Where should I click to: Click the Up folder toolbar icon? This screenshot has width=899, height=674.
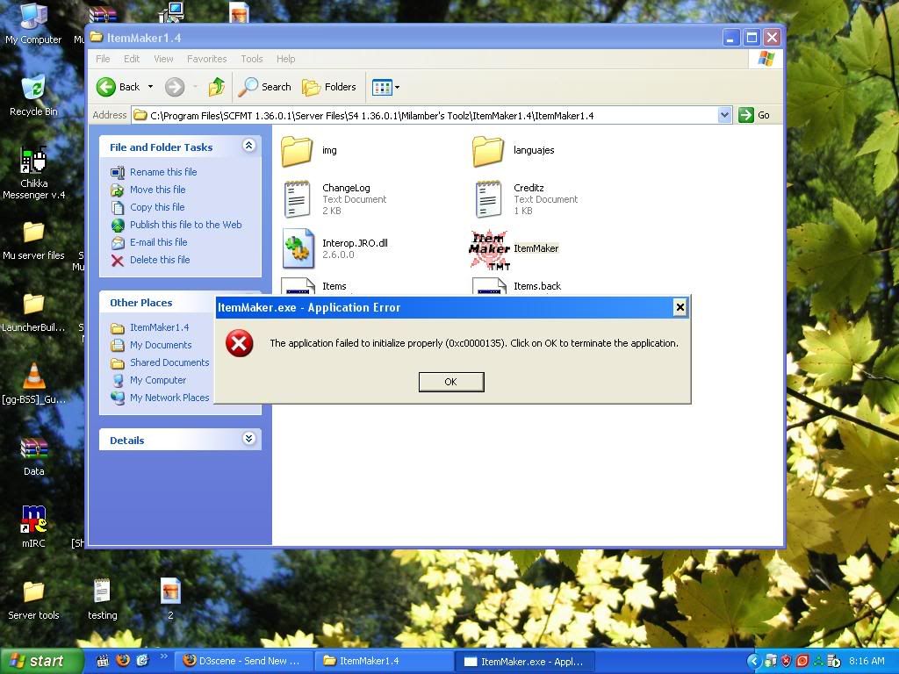tap(216, 87)
